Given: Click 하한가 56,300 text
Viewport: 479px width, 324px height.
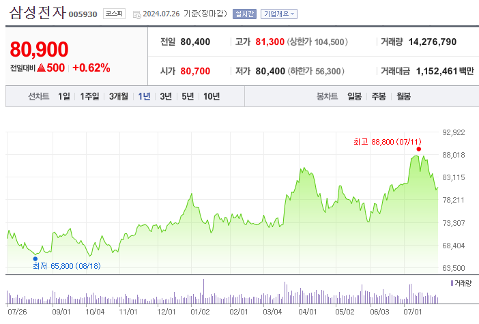Looking at the screenshot, I should pyautogui.click(x=315, y=71).
